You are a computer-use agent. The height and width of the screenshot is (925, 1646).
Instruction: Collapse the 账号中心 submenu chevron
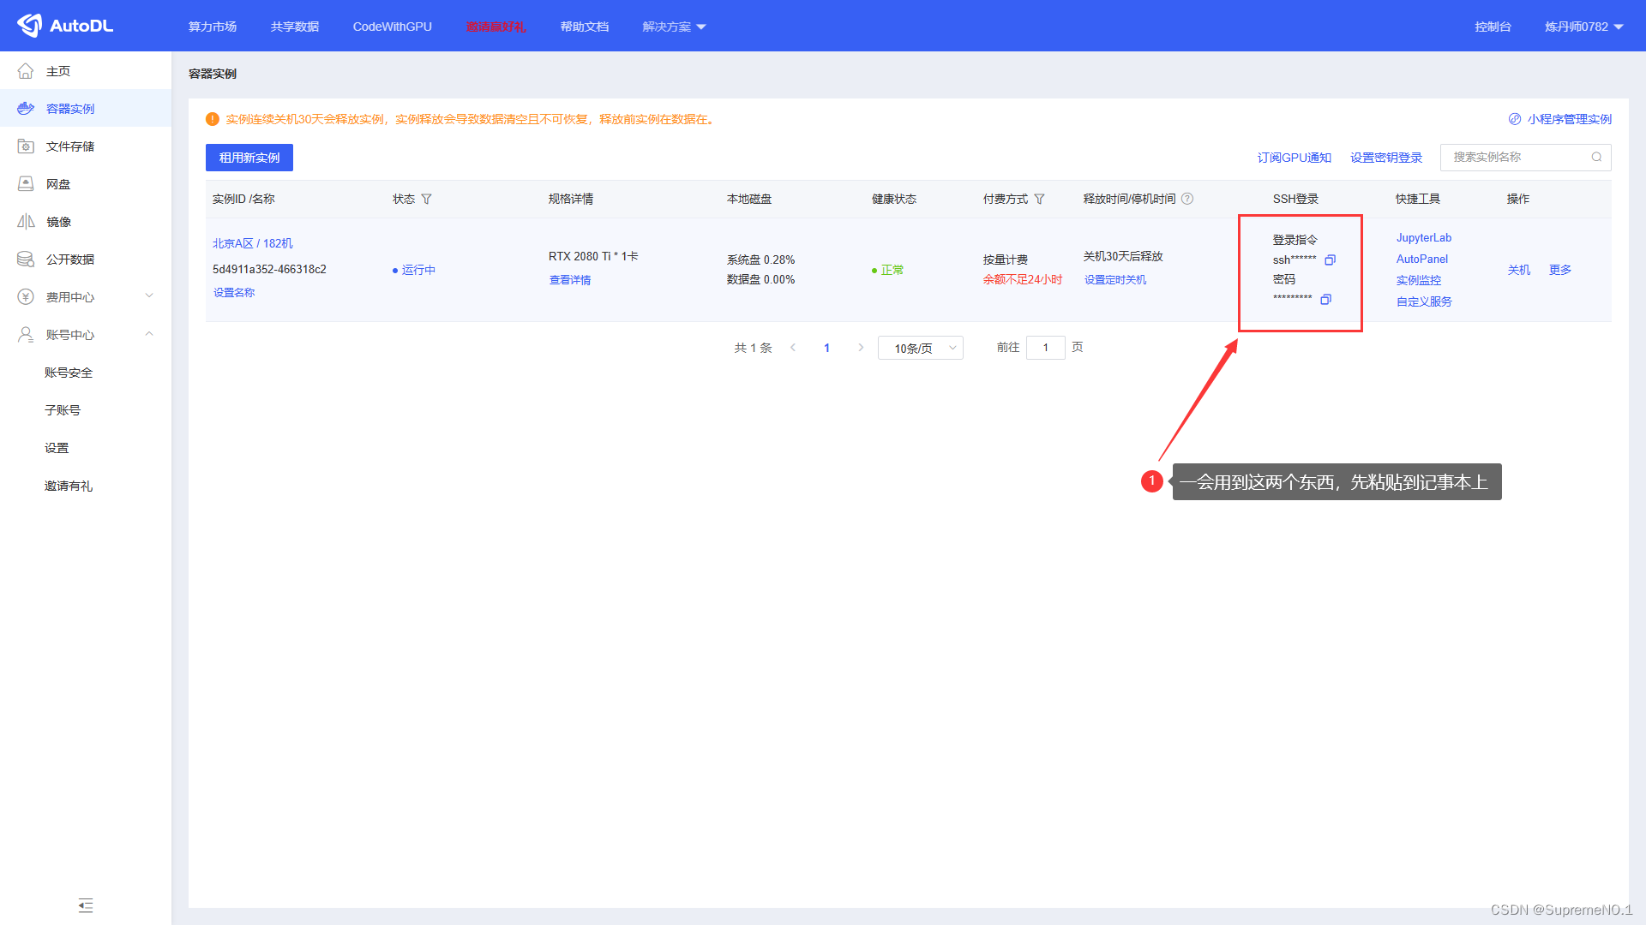pyautogui.click(x=149, y=334)
